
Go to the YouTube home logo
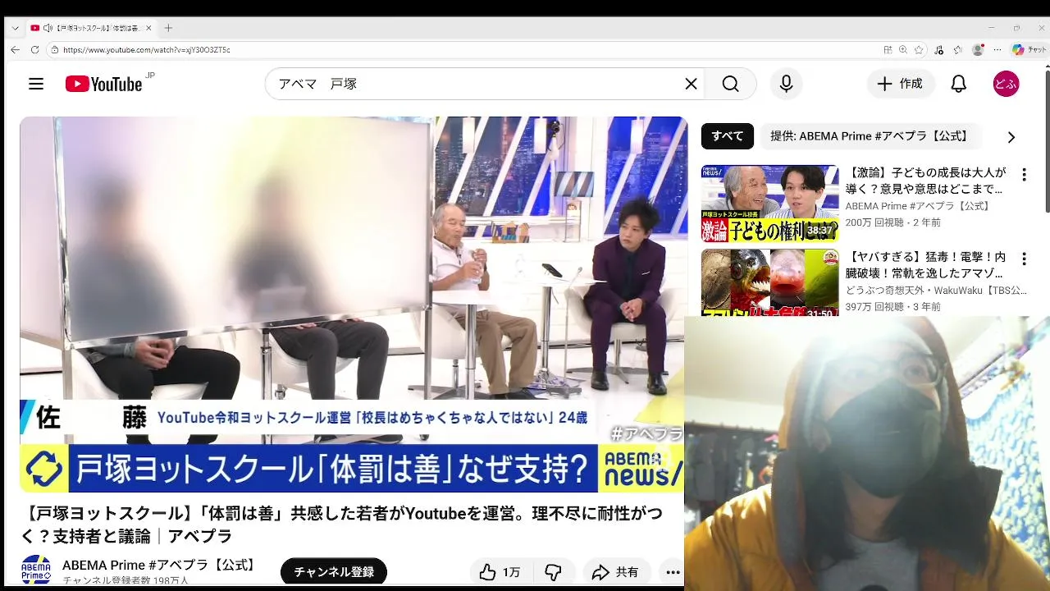(x=104, y=84)
